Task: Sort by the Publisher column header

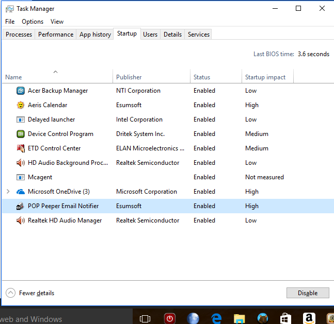Action: tap(151, 76)
